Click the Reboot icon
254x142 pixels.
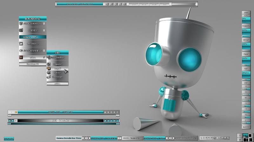pos(49,73)
